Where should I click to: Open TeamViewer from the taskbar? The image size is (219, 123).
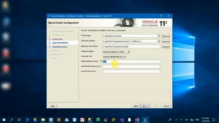click(x=75, y=120)
